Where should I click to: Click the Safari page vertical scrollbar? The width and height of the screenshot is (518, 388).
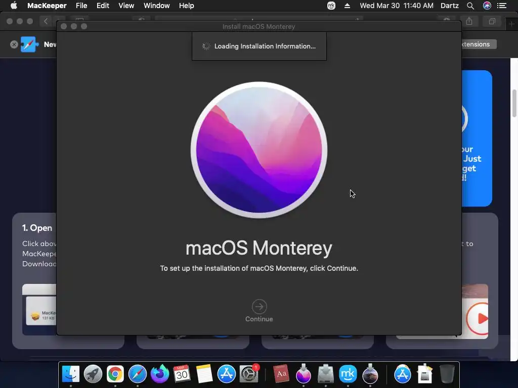514,103
